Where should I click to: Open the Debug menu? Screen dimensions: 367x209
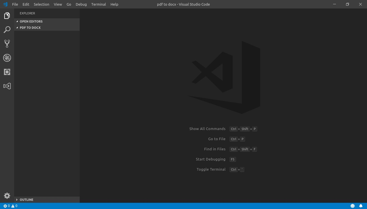click(x=81, y=4)
